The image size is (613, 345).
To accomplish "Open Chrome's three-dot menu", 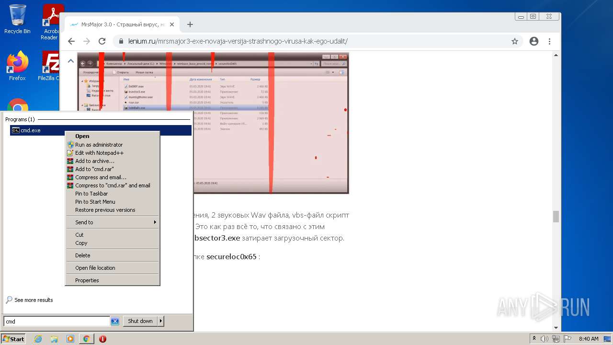I will coord(549,41).
